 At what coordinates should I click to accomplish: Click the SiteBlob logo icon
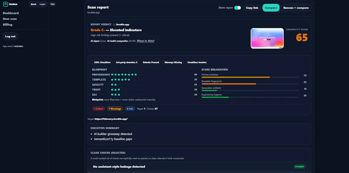point(5,4)
